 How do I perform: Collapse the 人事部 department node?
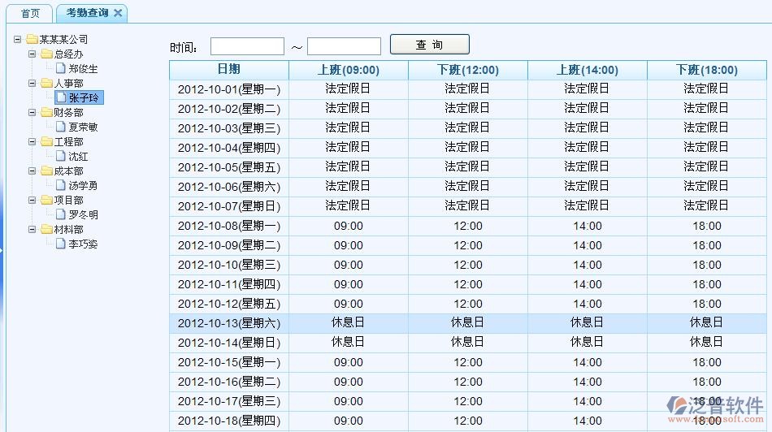[33, 84]
